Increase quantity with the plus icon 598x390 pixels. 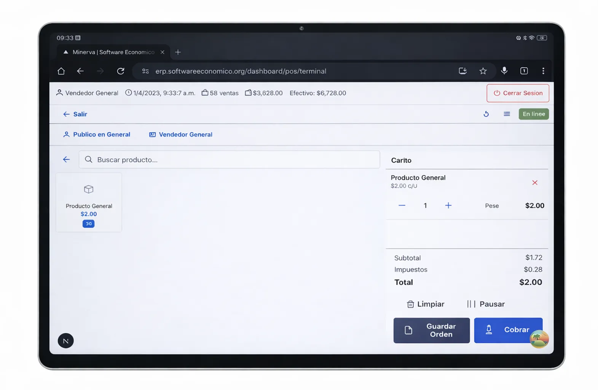[448, 206]
